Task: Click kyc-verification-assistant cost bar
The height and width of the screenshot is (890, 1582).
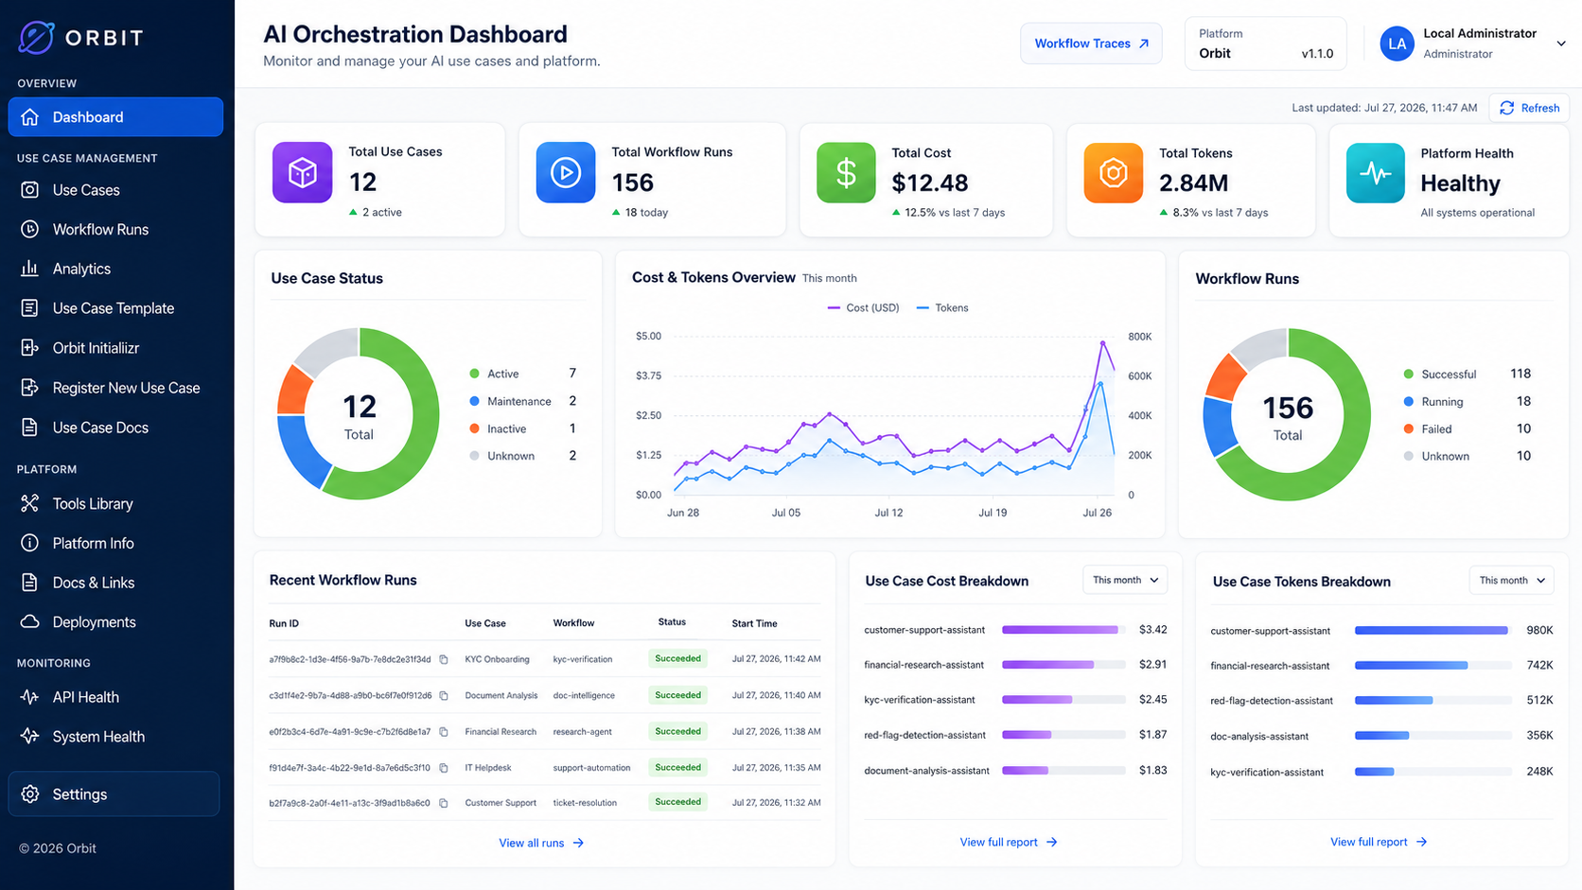Action: click(1063, 700)
